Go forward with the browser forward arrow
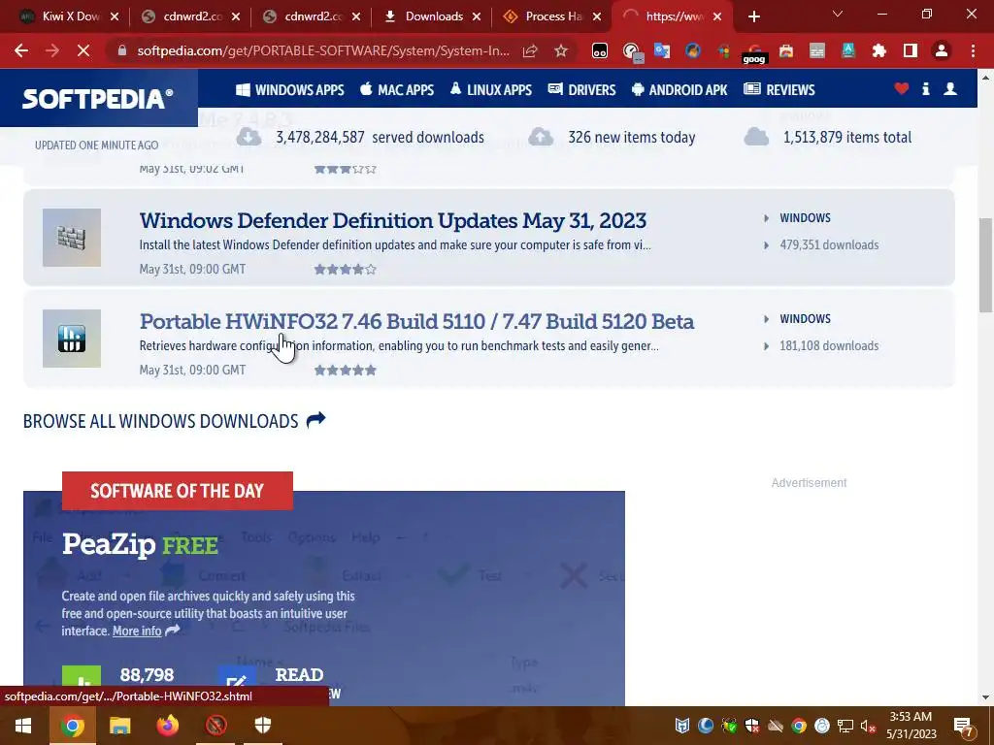This screenshot has width=994, height=745. pyautogui.click(x=52, y=50)
